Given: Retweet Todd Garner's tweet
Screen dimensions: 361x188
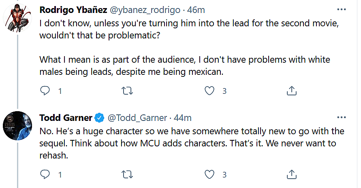Looking at the screenshot, I should click(127, 175).
